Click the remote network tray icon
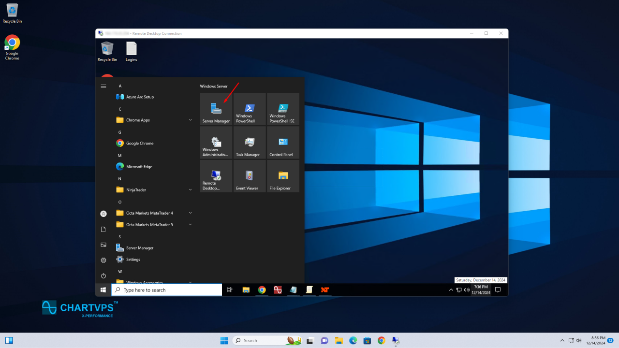Image resolution: width=619 pixels, height=348 pixels. (459, 290)
